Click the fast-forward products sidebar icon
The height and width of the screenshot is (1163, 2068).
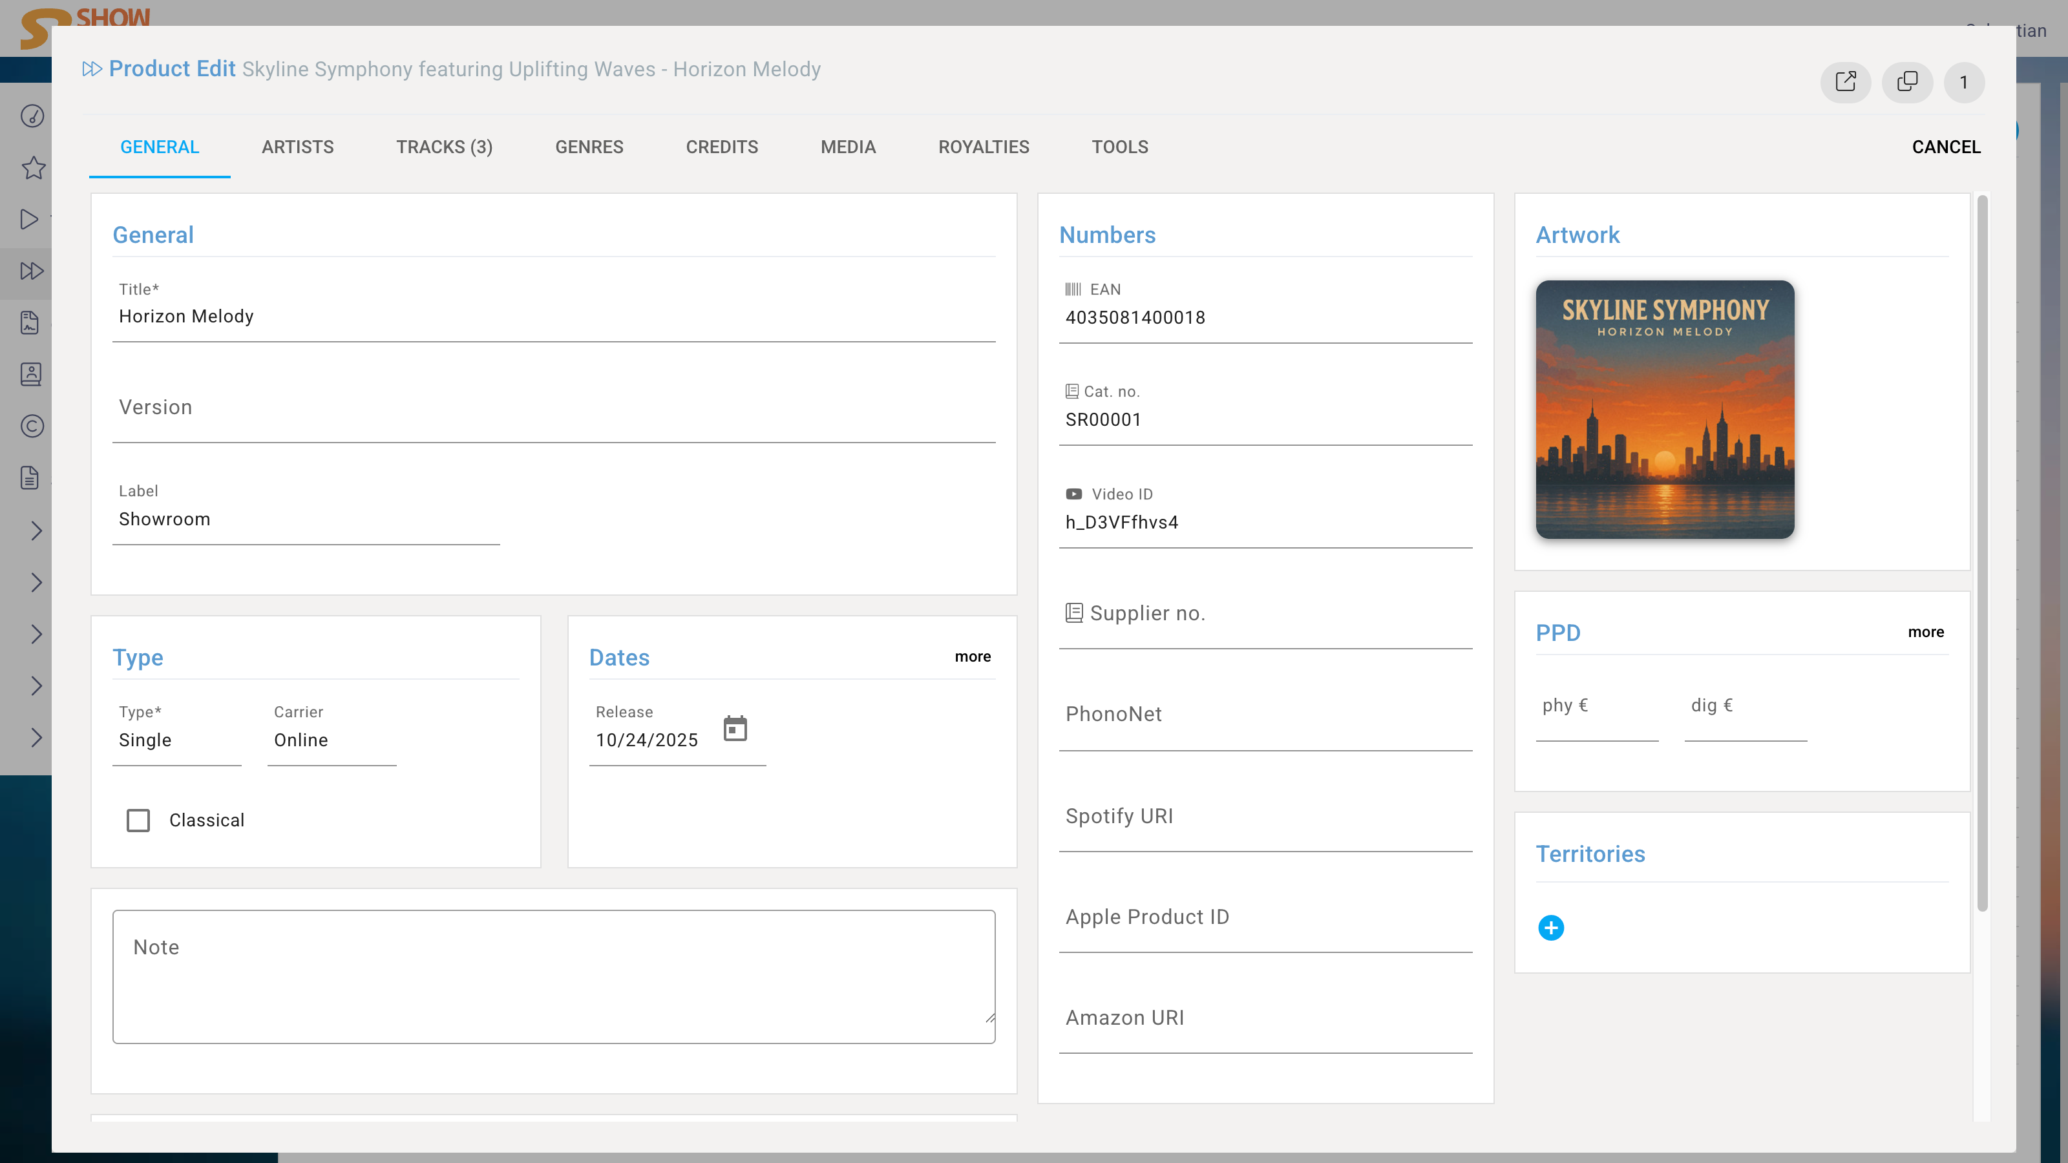31,271
